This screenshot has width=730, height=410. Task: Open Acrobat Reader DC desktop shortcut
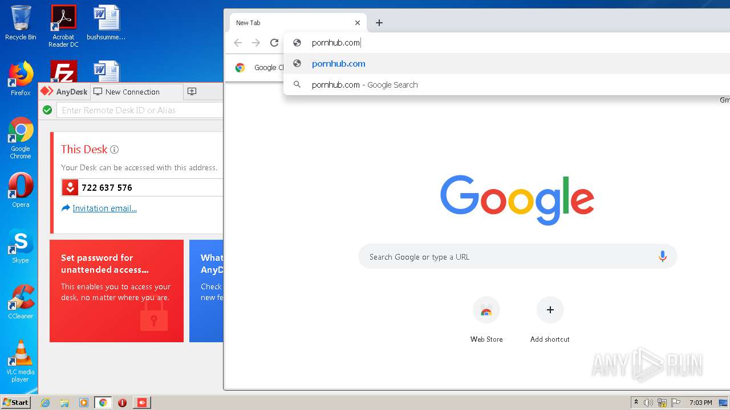[63, 26]
